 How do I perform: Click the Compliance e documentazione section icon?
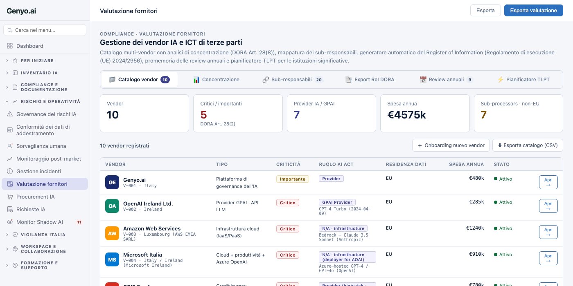pyautogui.click(x=15, y=87)
